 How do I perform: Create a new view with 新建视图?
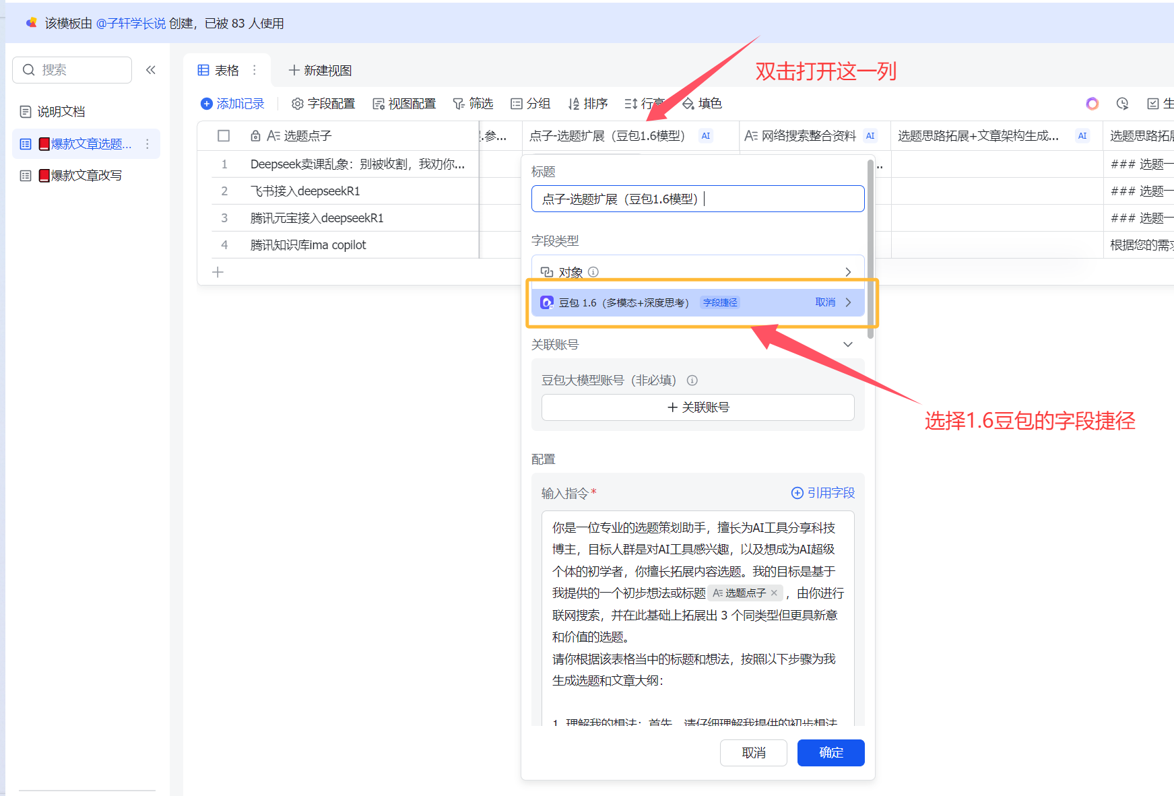pos(320,70)
